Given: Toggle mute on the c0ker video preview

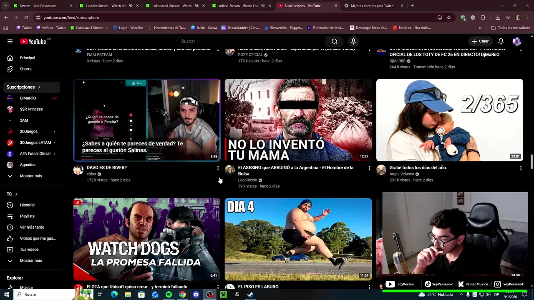Looking at the screenshot, I should point(84,82).
